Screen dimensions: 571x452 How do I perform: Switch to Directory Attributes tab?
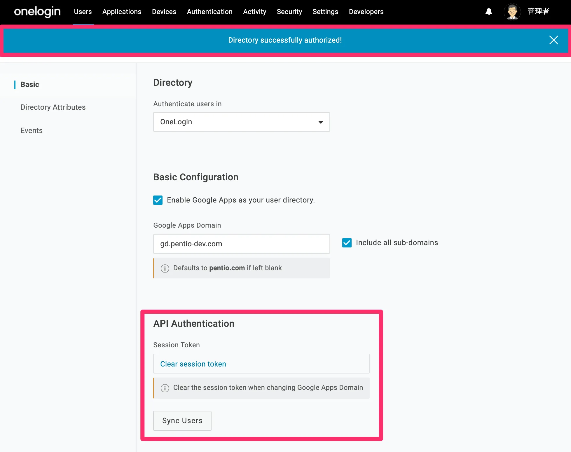[x=53, y=107]
